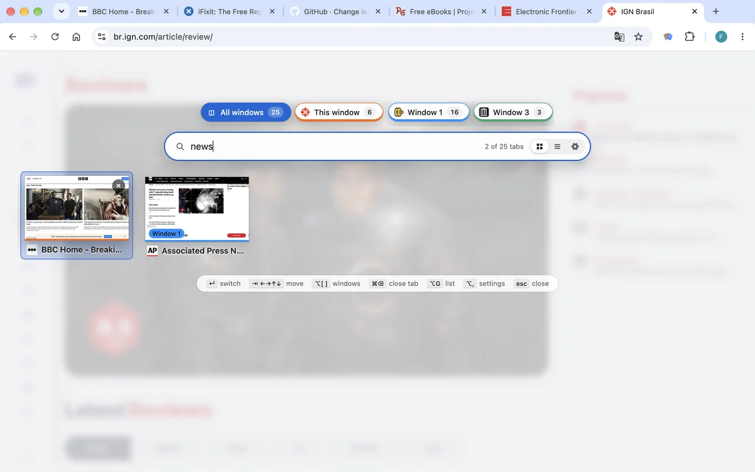Go forward in browser history
755x472 pixels.
pyautogui.click(x=34, y=37)
